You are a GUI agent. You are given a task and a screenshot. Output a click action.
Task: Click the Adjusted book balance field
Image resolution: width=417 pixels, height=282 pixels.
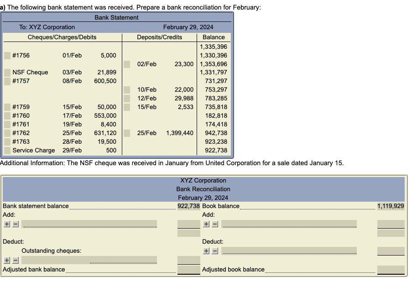391,270
